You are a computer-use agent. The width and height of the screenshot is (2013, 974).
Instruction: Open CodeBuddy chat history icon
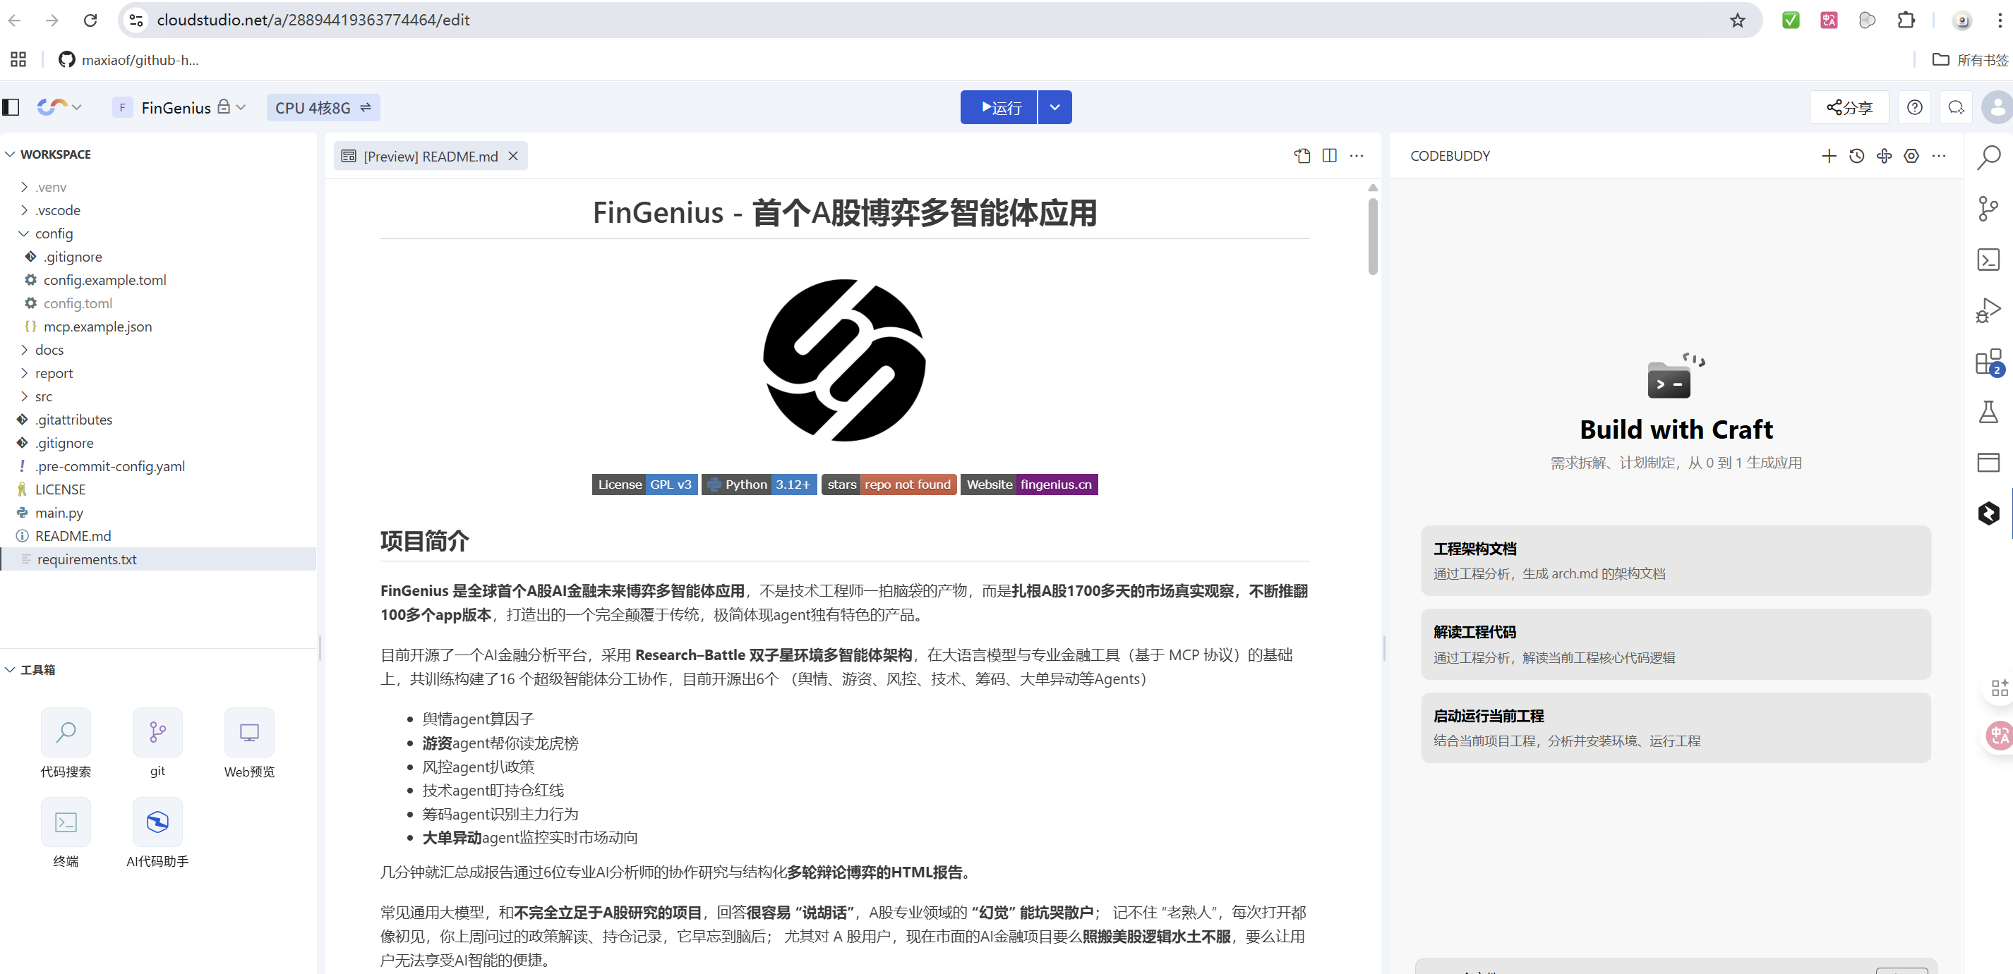click(x=1857, y=156)
